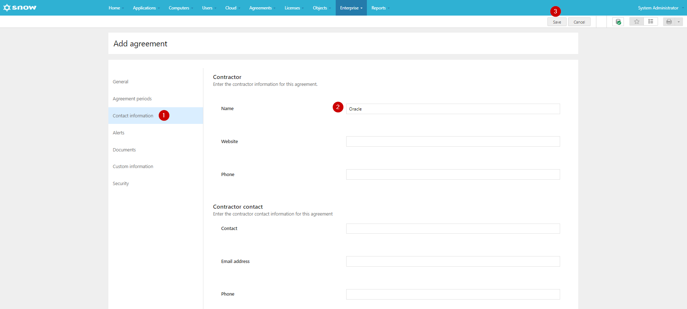The height and width of the screenshot is (309, 687).
Task: Click the Email address label
Action: 235,262
